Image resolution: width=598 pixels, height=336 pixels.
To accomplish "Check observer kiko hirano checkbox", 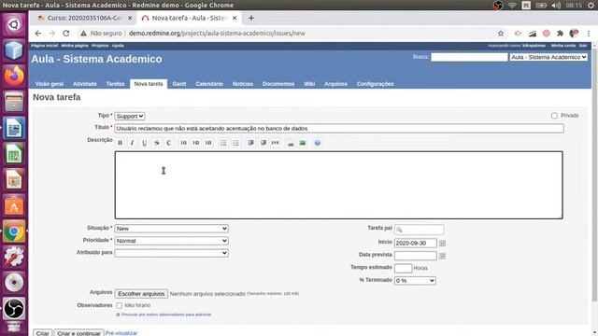I will (x=119, y=305).
